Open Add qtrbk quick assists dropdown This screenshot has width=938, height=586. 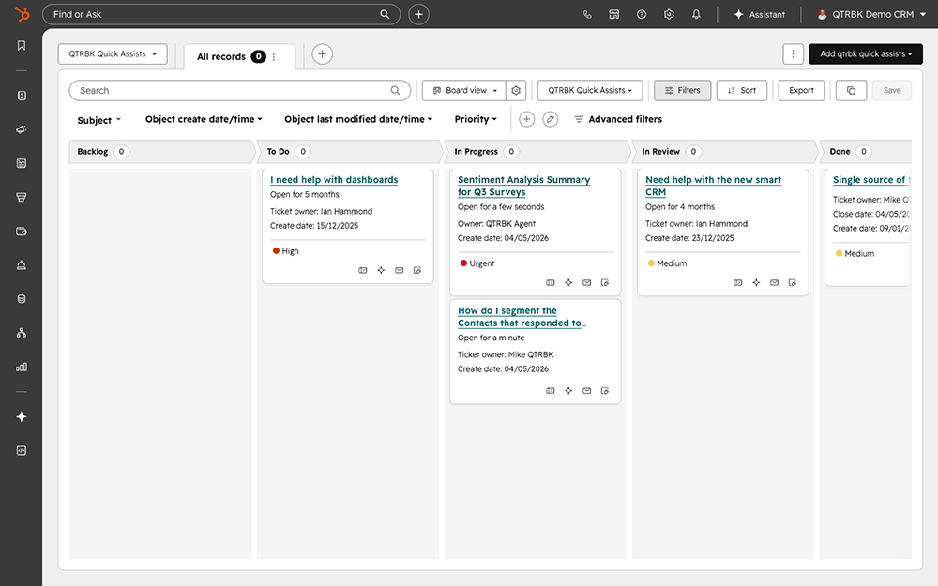click(865, 53)
